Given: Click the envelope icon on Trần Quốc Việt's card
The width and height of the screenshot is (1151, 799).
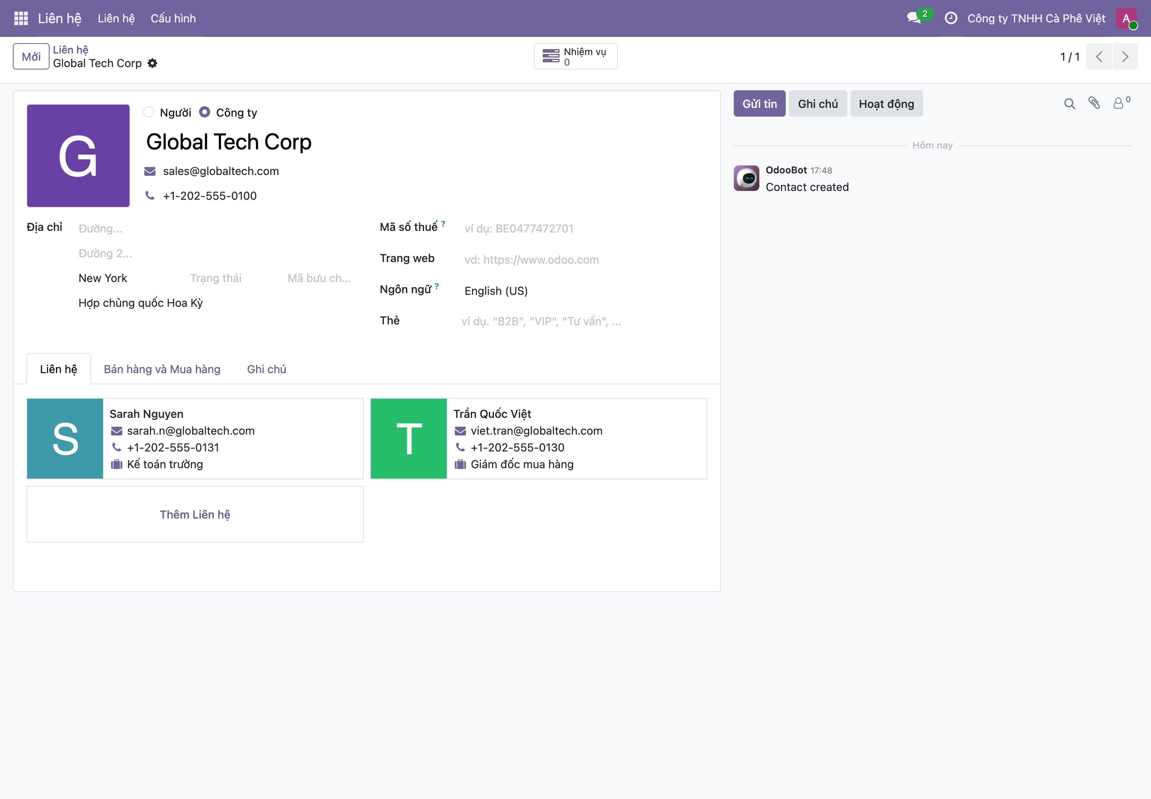Looking at the screenshot, I should (x=460, y=431).
